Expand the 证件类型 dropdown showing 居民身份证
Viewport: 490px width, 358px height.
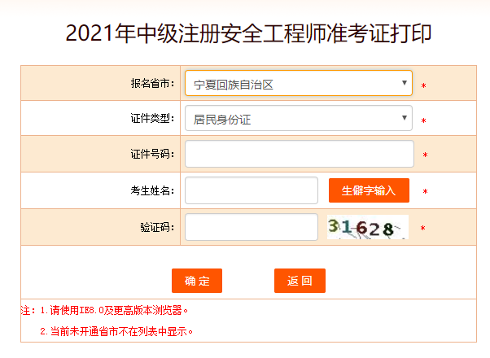coord(298,119)
